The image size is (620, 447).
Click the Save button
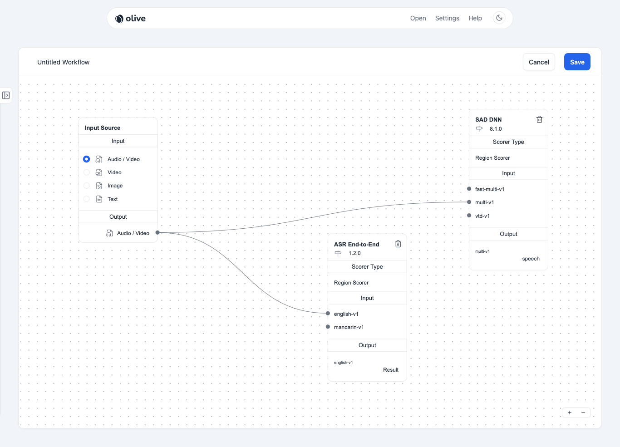pyautogui.click(x=577, y=62)
